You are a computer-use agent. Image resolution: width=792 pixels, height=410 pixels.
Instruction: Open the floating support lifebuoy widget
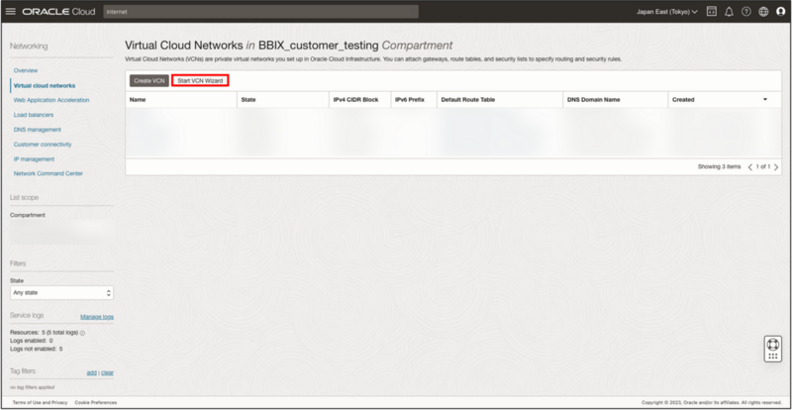(x=773, y=349)
